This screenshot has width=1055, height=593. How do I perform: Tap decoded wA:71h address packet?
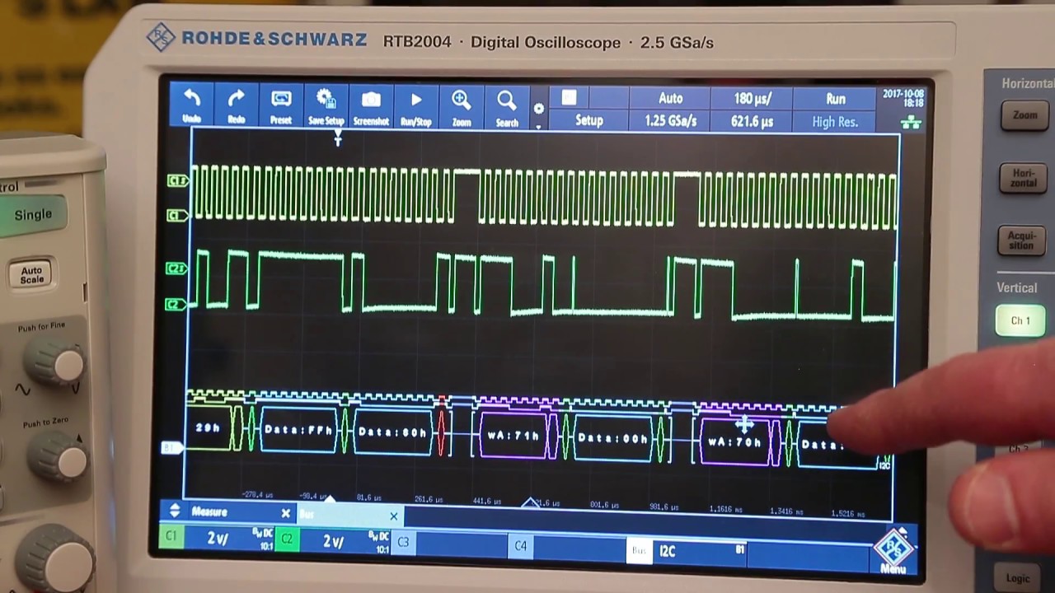[514, 435]
